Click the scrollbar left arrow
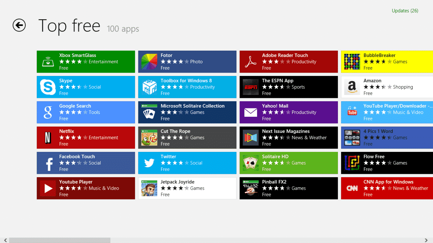Viewport: 433px width, 243px height. (x=5, y=240)
